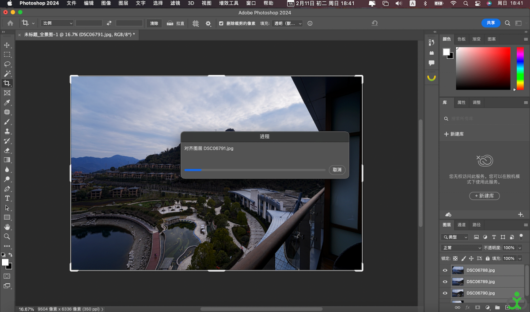The image size is (530, 312).
Task: Toggle lock transparent pixels
Action: pos(455,259)
